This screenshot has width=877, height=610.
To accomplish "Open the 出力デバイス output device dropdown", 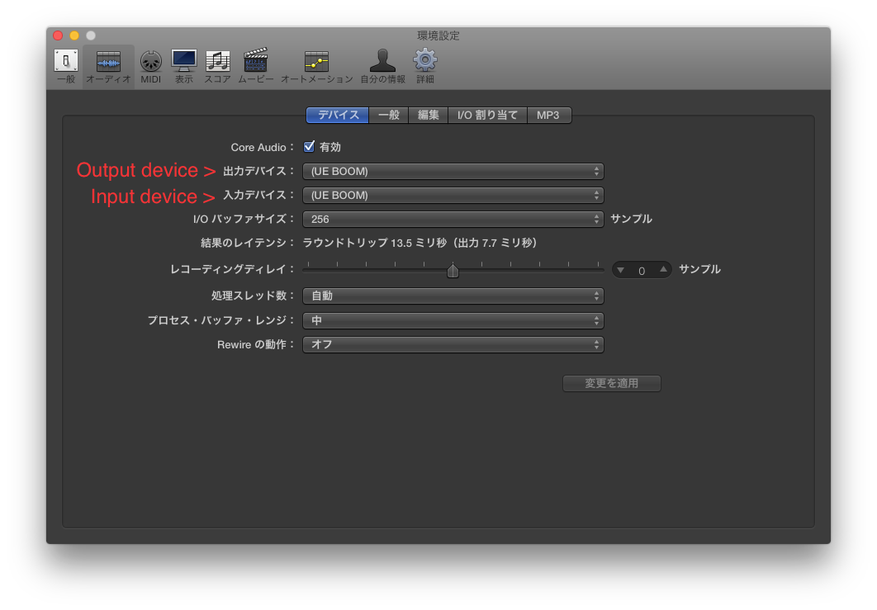I will (453, 171).
